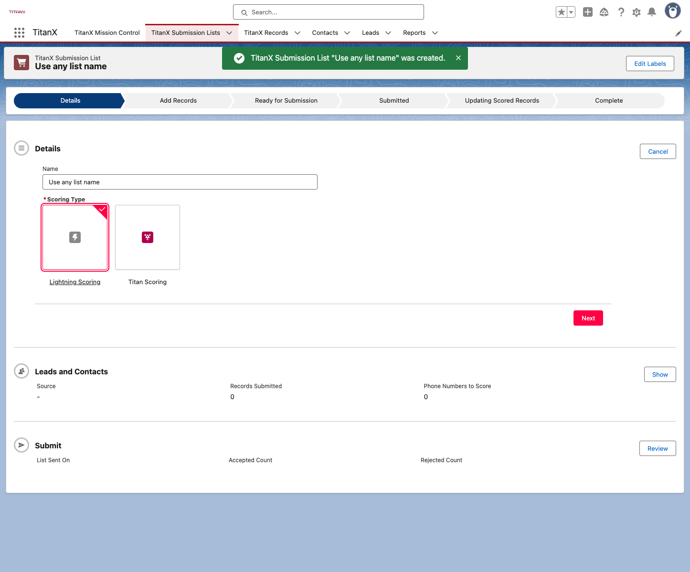Expand the Reports tab menu
Screen dimensions: 690x572
point(435,33)
